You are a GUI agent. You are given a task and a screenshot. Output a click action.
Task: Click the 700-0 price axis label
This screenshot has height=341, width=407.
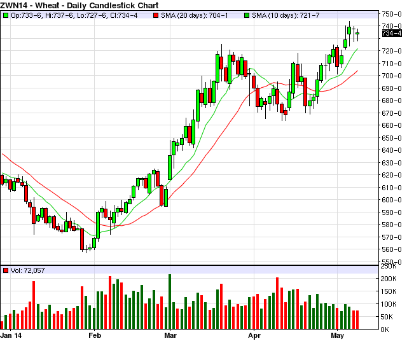(392, 76)
